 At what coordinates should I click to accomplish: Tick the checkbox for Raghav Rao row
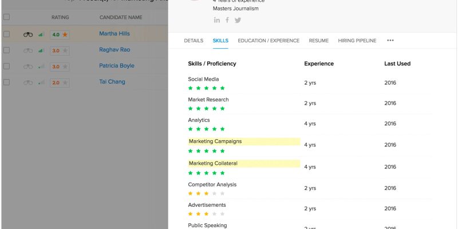(6, 50)
